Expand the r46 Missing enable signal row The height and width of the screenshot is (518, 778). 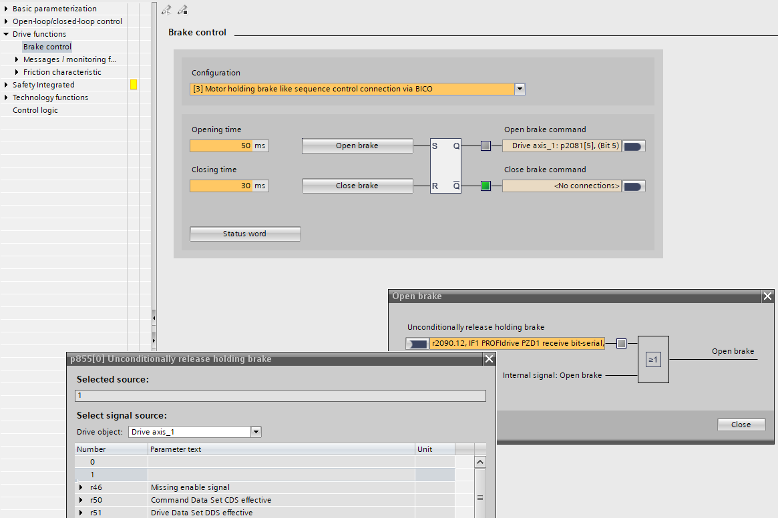tap(81, 487)
